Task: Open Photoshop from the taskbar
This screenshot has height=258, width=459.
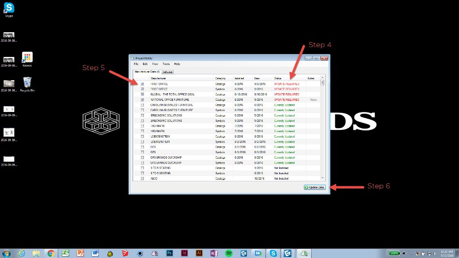Action: click(x=169, y=254)
